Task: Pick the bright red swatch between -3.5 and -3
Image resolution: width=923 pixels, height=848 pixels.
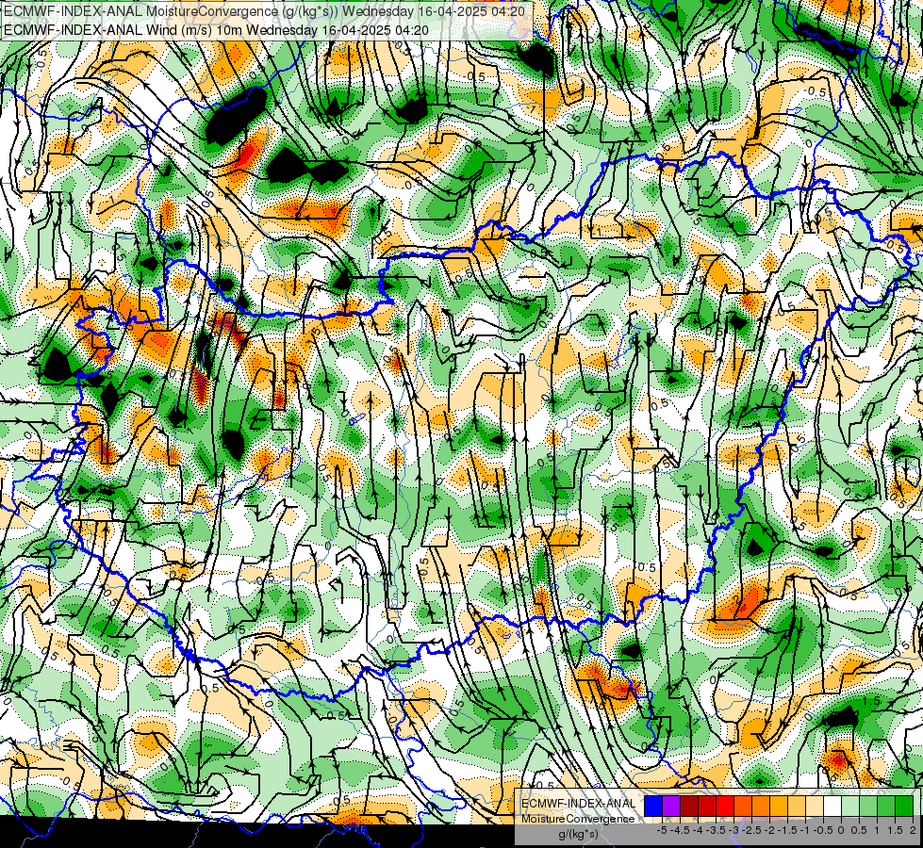Action: pyautogui.click(x=725, y=807)
